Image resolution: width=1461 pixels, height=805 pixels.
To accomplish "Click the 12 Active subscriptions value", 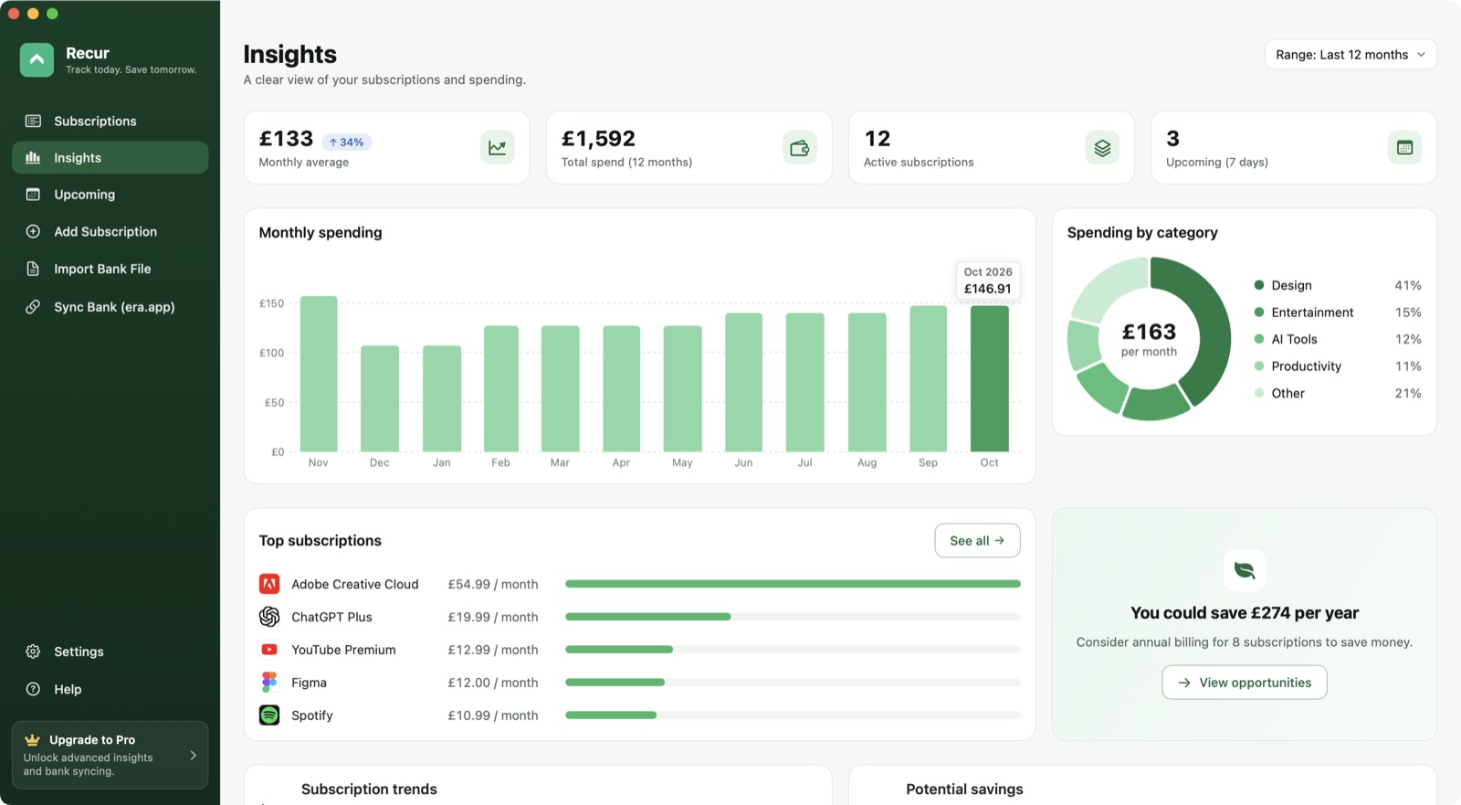I will click(x=878, y=139).
